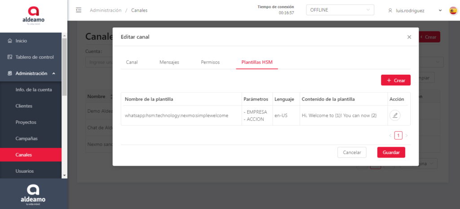Switch to the Permisos tab
This screenshot has width=460, height=209.
(x=210, y=62)
